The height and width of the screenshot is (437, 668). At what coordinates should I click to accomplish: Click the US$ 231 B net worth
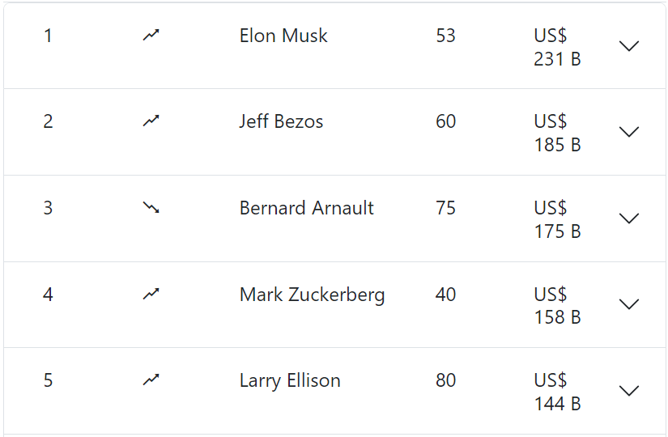(x=557, y=47)
